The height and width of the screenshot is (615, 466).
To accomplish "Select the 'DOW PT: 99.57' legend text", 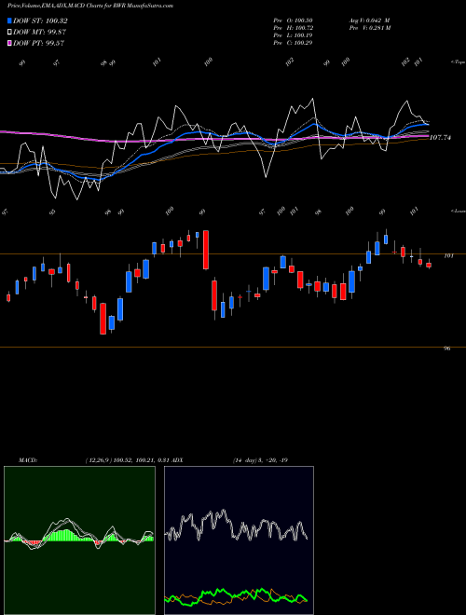I will pos(38,43).
